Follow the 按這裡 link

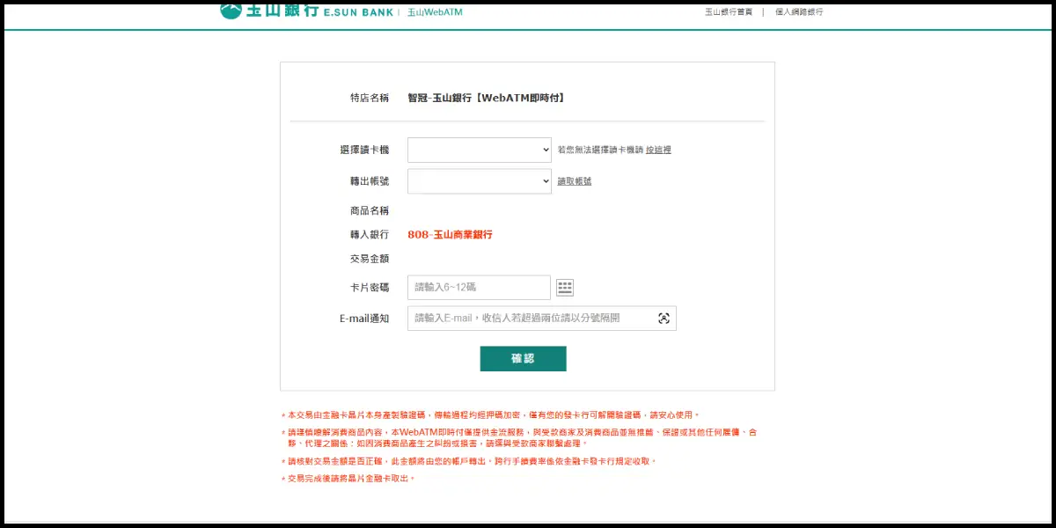(658, 150)
